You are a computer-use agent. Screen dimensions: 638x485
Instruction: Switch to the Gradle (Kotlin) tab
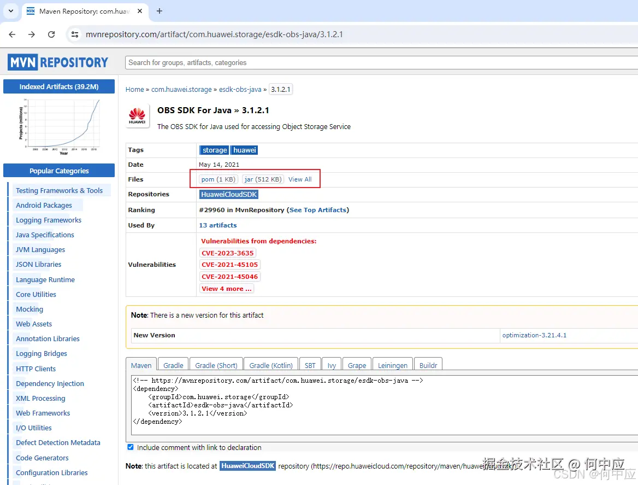271,365
